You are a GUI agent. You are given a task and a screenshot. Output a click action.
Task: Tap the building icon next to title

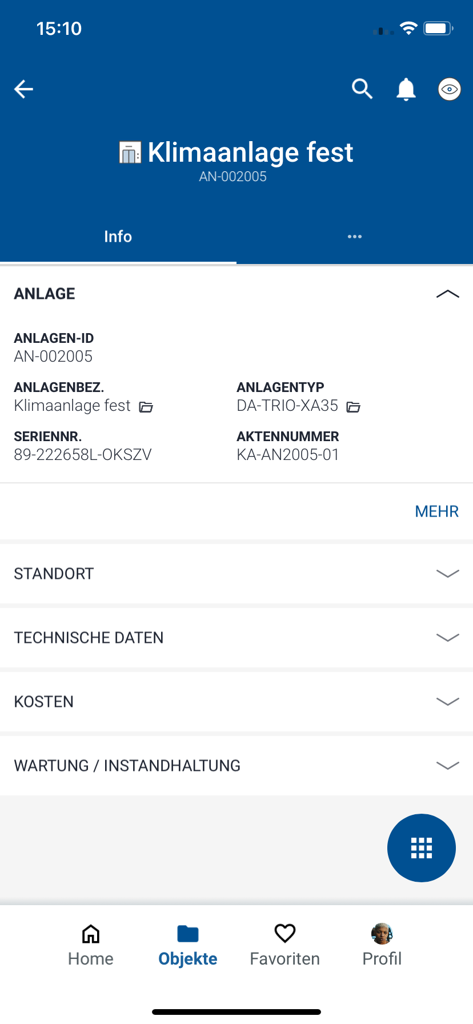point(130,153)
